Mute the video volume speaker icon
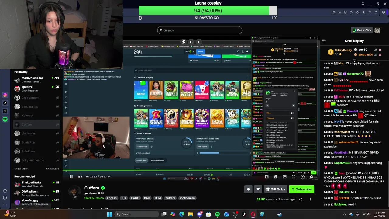Viewport: 389px width, 219px height. 80,176
